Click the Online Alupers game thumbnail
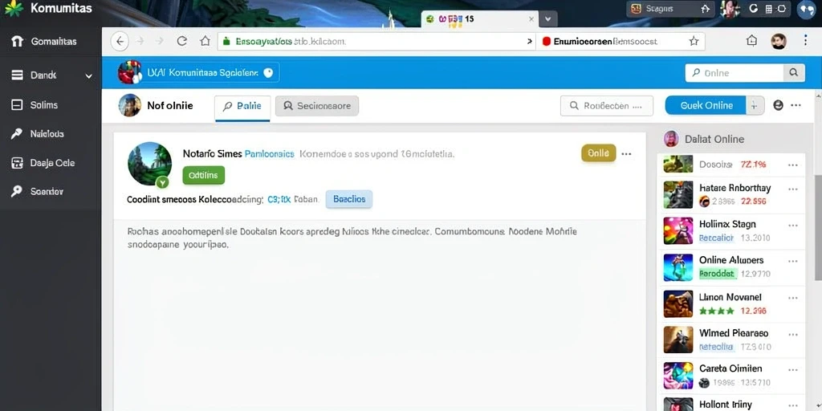Screen dimensions: 822x411 678,267
